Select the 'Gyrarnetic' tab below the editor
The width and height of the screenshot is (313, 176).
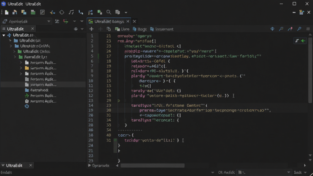point(99,166)
